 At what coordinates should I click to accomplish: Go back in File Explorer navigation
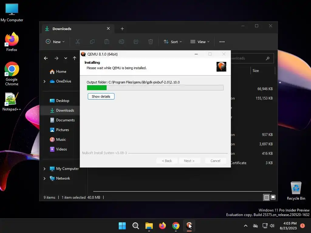(46, 58)
